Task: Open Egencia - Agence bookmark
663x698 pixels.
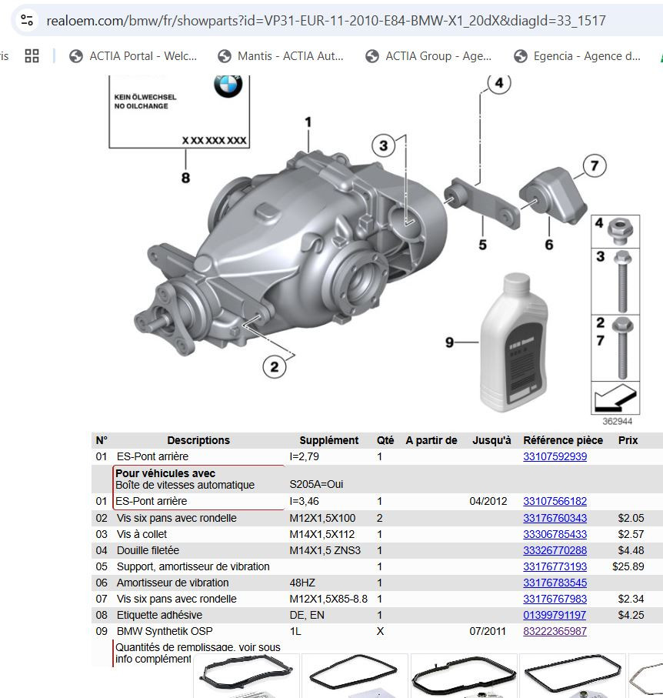Action: tap(577, 56)
